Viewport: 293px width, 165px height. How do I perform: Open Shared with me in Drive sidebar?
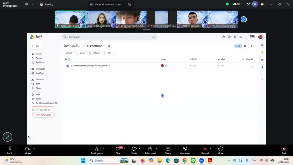click(39, 80)
